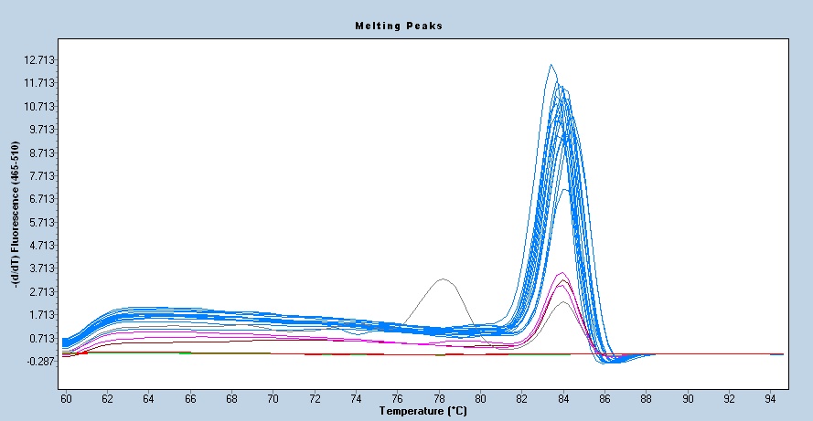Click the 6.713 tick on the y-axis
The width and height of the screenshot is (813, 421).
(41, 199)
